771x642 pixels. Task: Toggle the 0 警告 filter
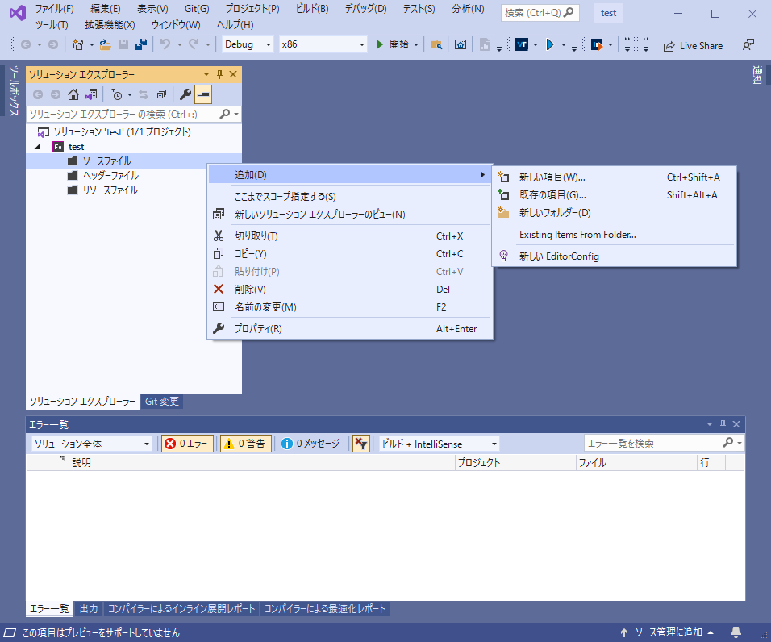245,444
